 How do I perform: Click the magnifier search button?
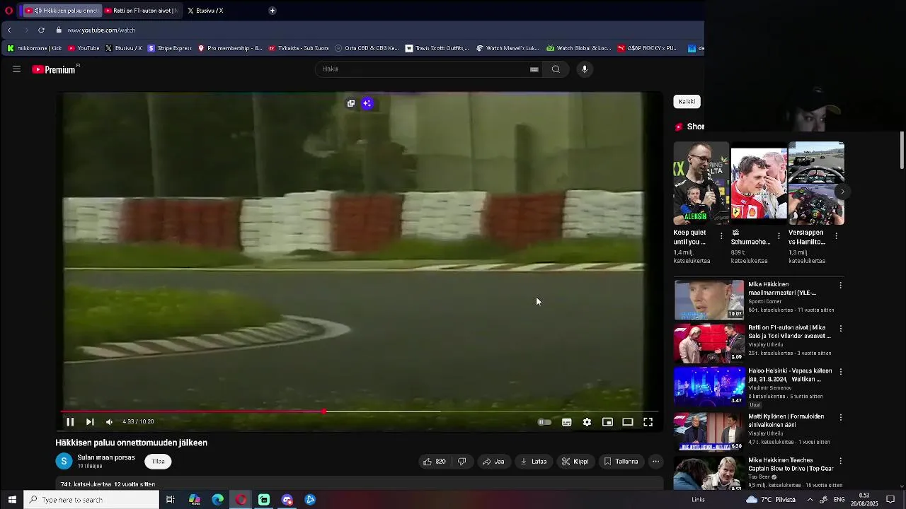(556, 69)
